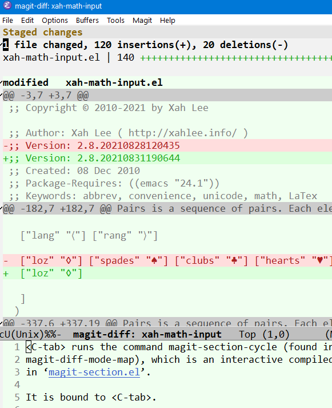Click help text line 1 '<C-tab> runs the command'
This screenshot has width=332, height=408.
179,347
